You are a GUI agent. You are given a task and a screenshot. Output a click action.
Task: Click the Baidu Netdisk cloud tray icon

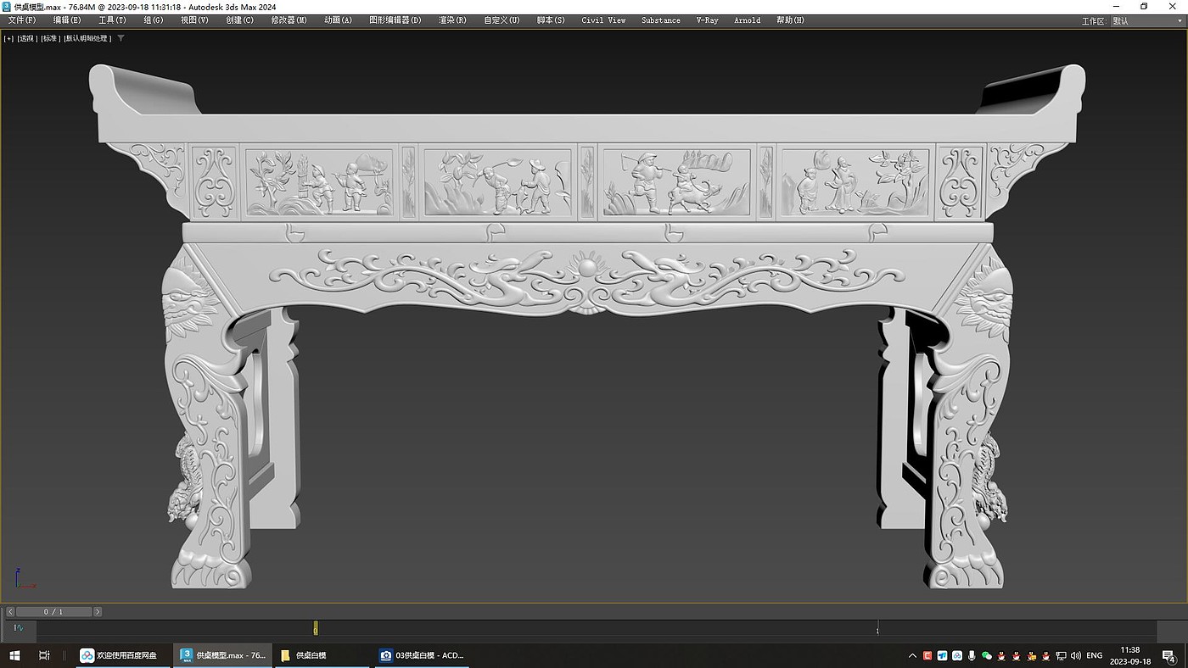click(957, 655)
